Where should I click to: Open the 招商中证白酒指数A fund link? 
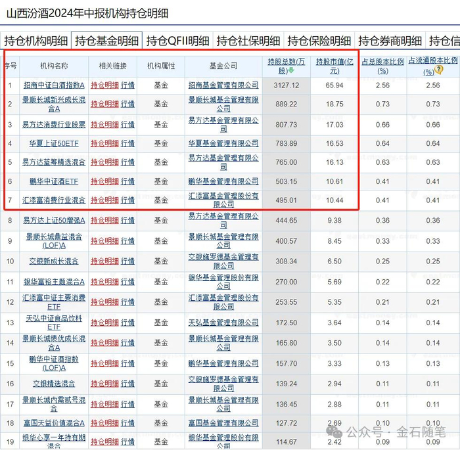coord(54,85)
